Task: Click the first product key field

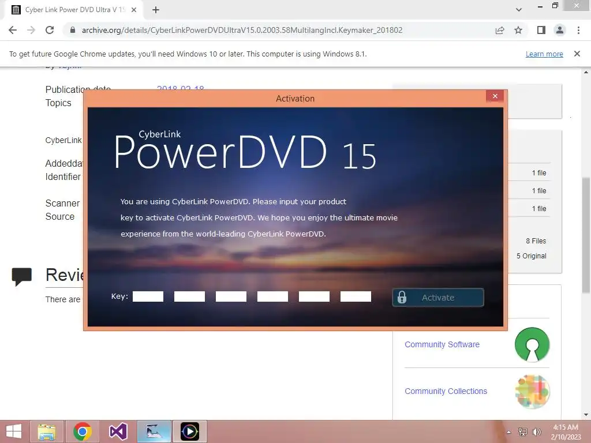Action: coord(148,296)
